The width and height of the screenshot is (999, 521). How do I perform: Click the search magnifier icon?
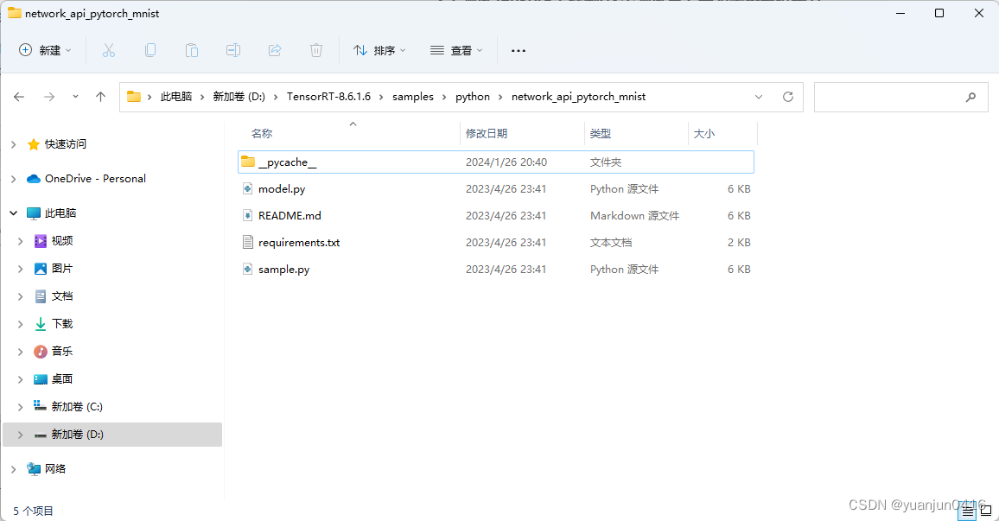[971, 97]
